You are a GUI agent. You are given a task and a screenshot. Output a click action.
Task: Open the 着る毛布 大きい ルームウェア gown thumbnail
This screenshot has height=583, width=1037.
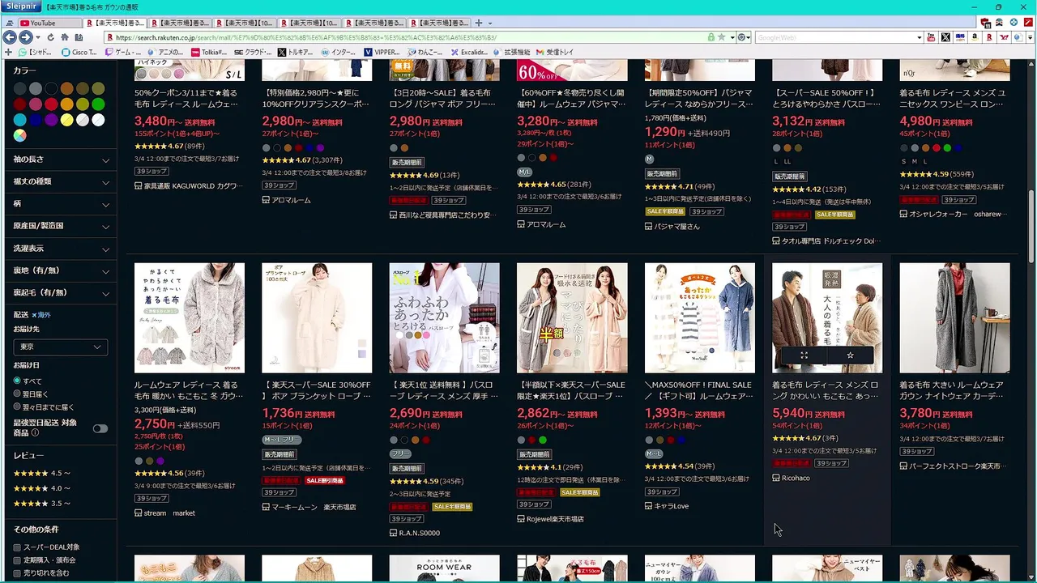click(x=954, y=318)
